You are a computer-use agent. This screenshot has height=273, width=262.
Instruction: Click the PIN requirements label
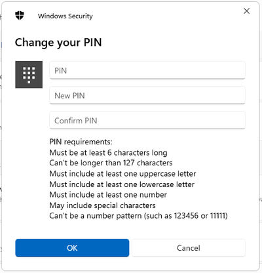(x=81, y=142)
